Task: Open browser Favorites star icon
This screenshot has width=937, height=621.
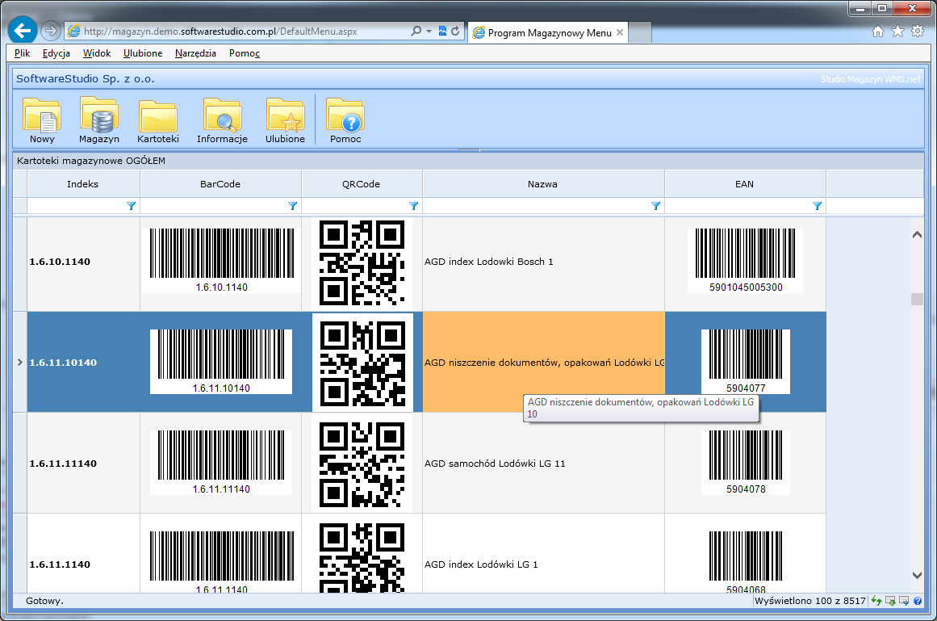Action: pyautogui.click(x=897, y=31)
